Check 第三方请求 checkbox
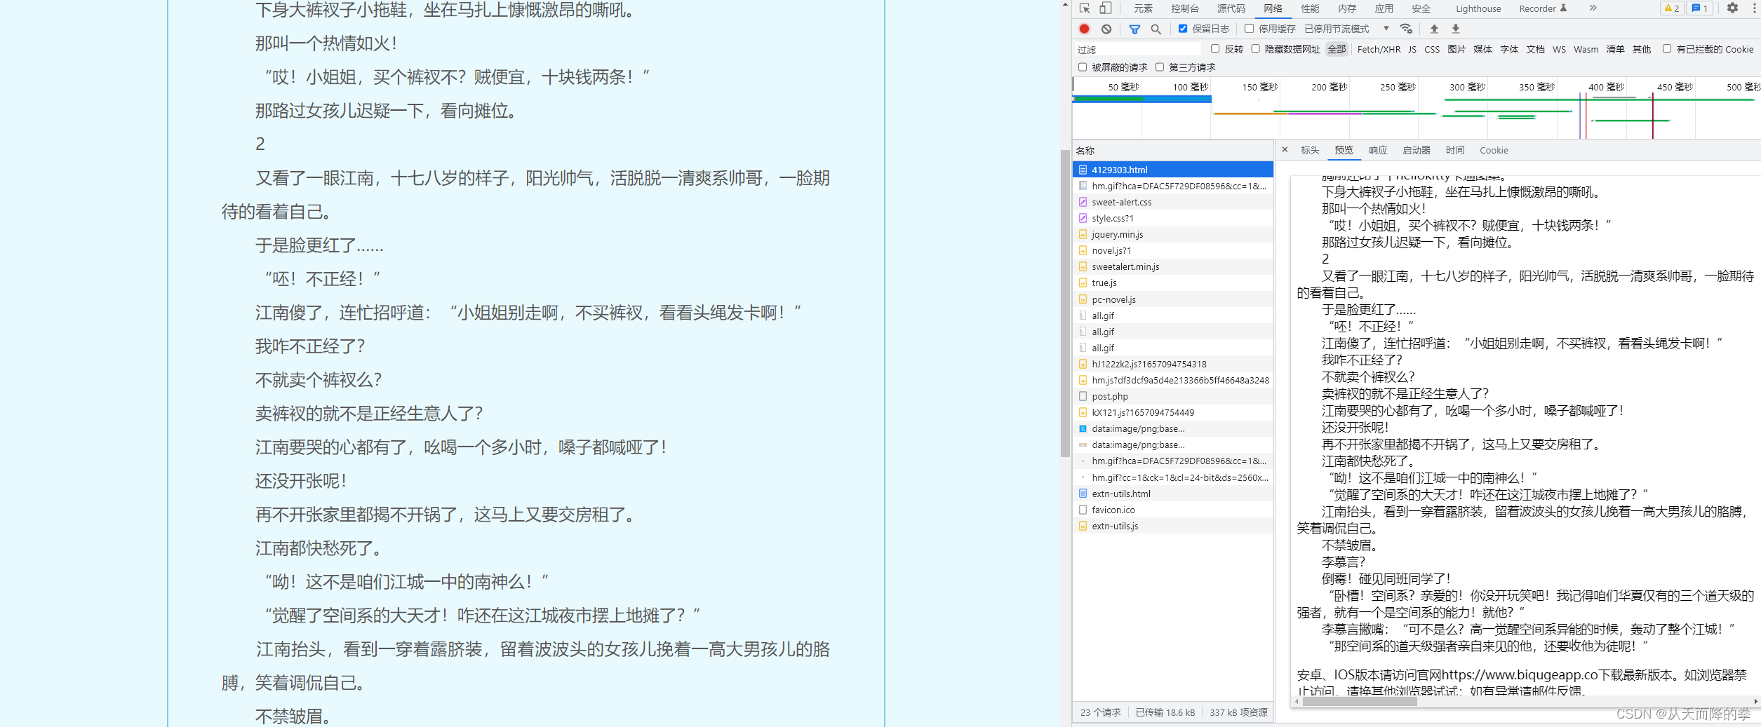Viewport: 1761px width, 727px height. click(x=1160, y=67)
